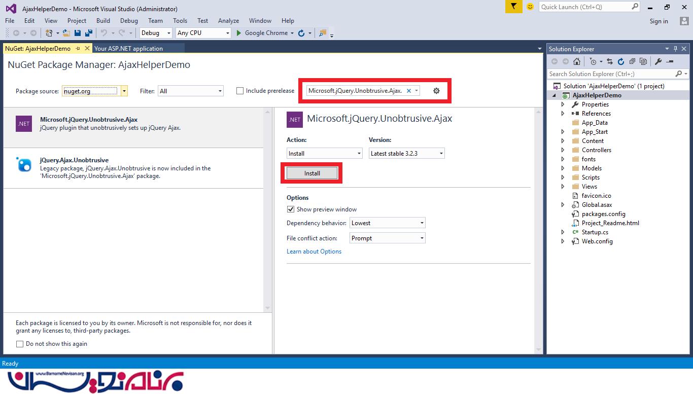
Task: Click the Save All toolbar icon
Action: (89, 33)
